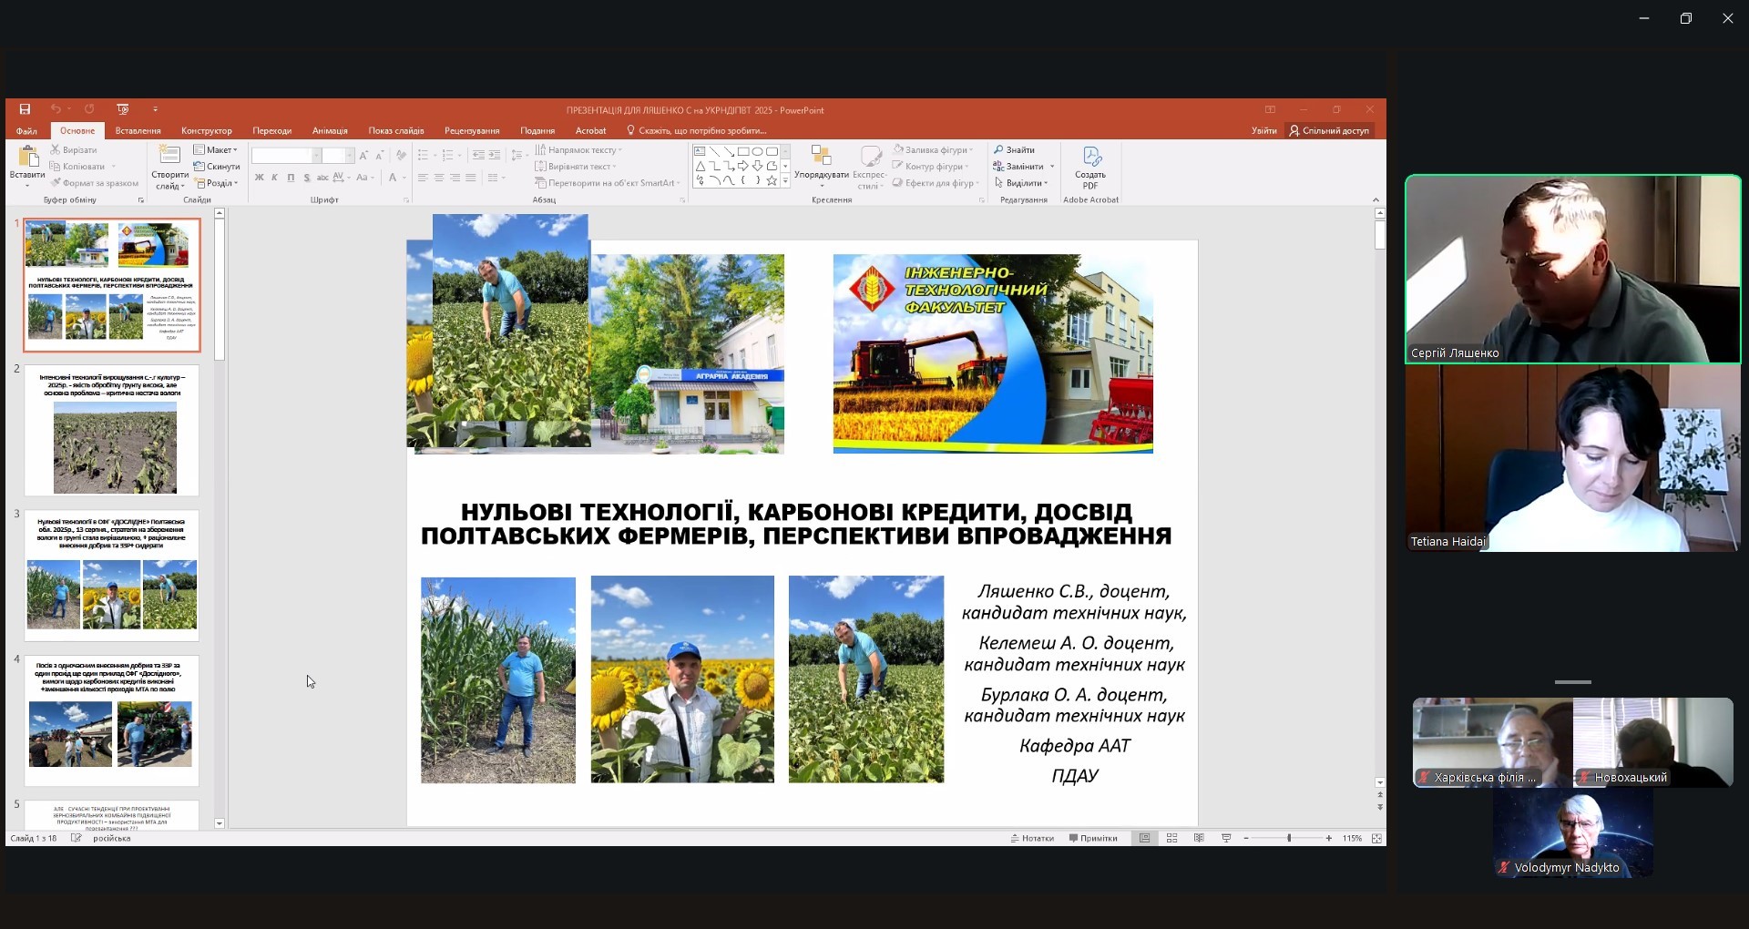Toggle Comments (Примітки) pane in status bar
Screen dimensions: 1749x929
(1093, 838)
